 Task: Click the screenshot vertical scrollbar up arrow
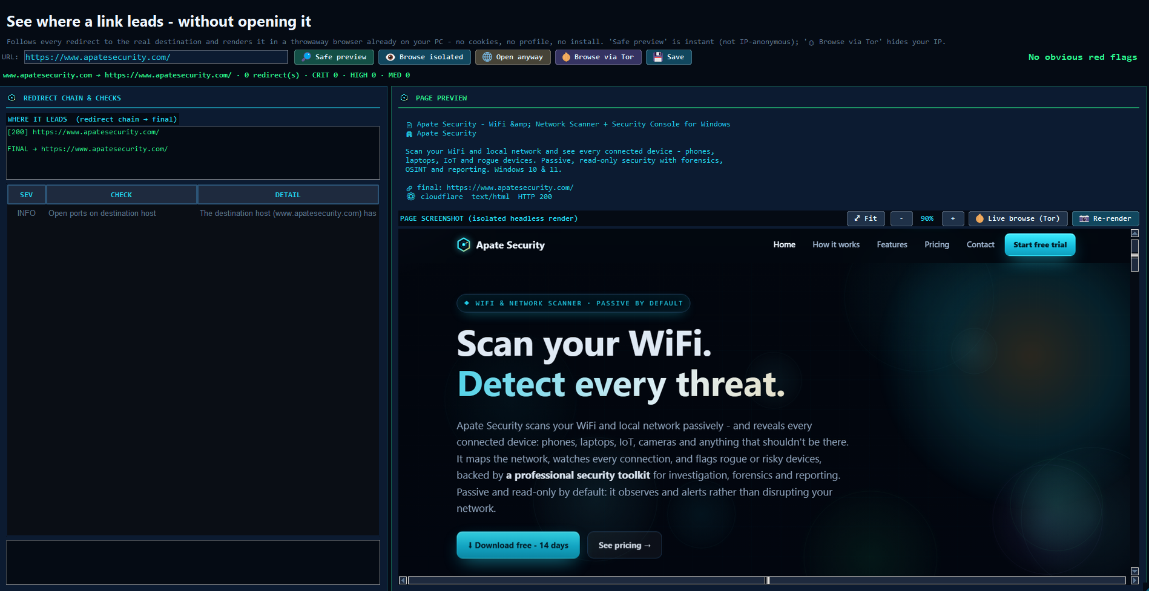pos(1135,233)
